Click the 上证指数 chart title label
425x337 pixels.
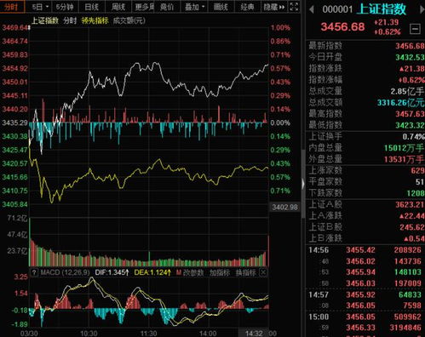[45, 20]
